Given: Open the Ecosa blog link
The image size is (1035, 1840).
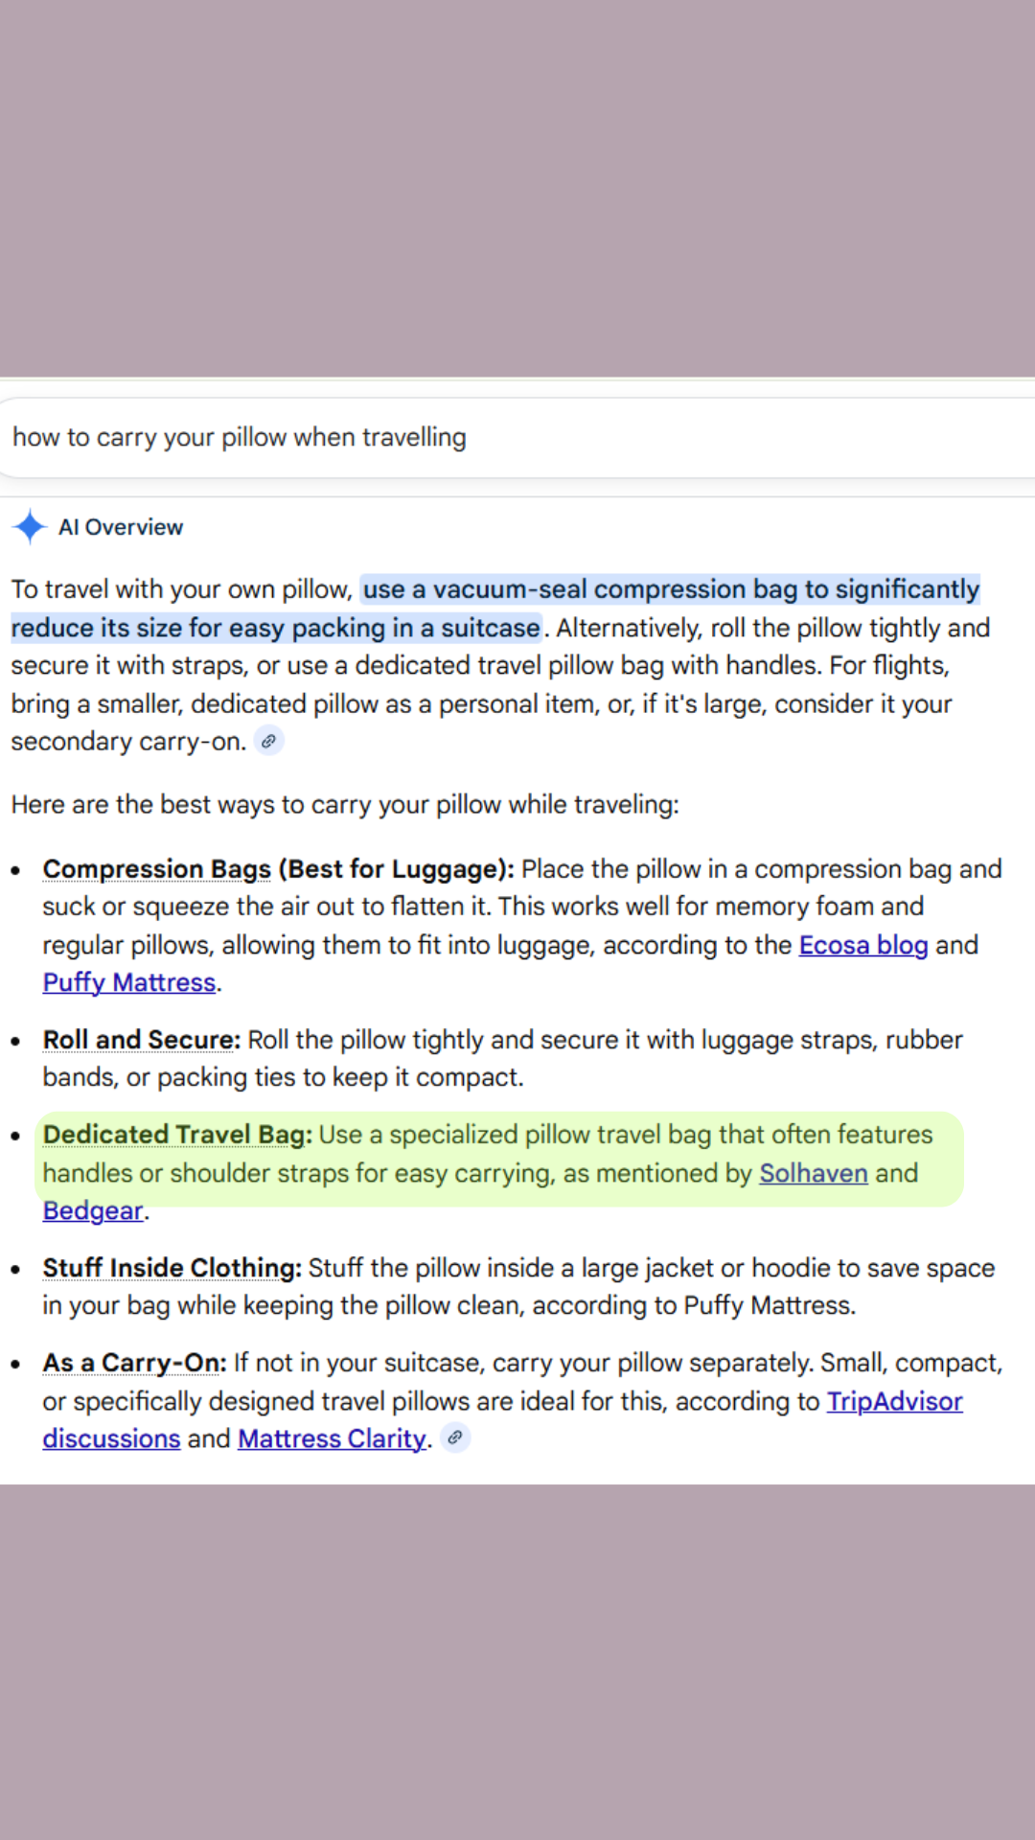Looking at the screenshot, I should [863, 945].
